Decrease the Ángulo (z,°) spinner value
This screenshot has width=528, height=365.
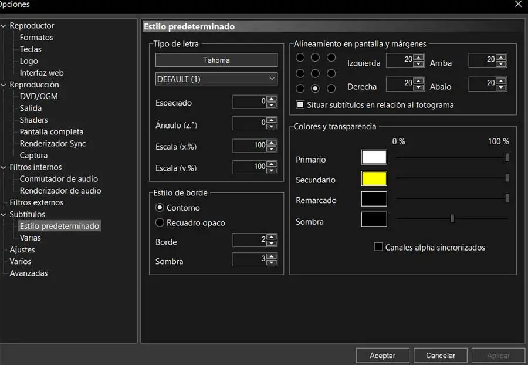[272, 126]
